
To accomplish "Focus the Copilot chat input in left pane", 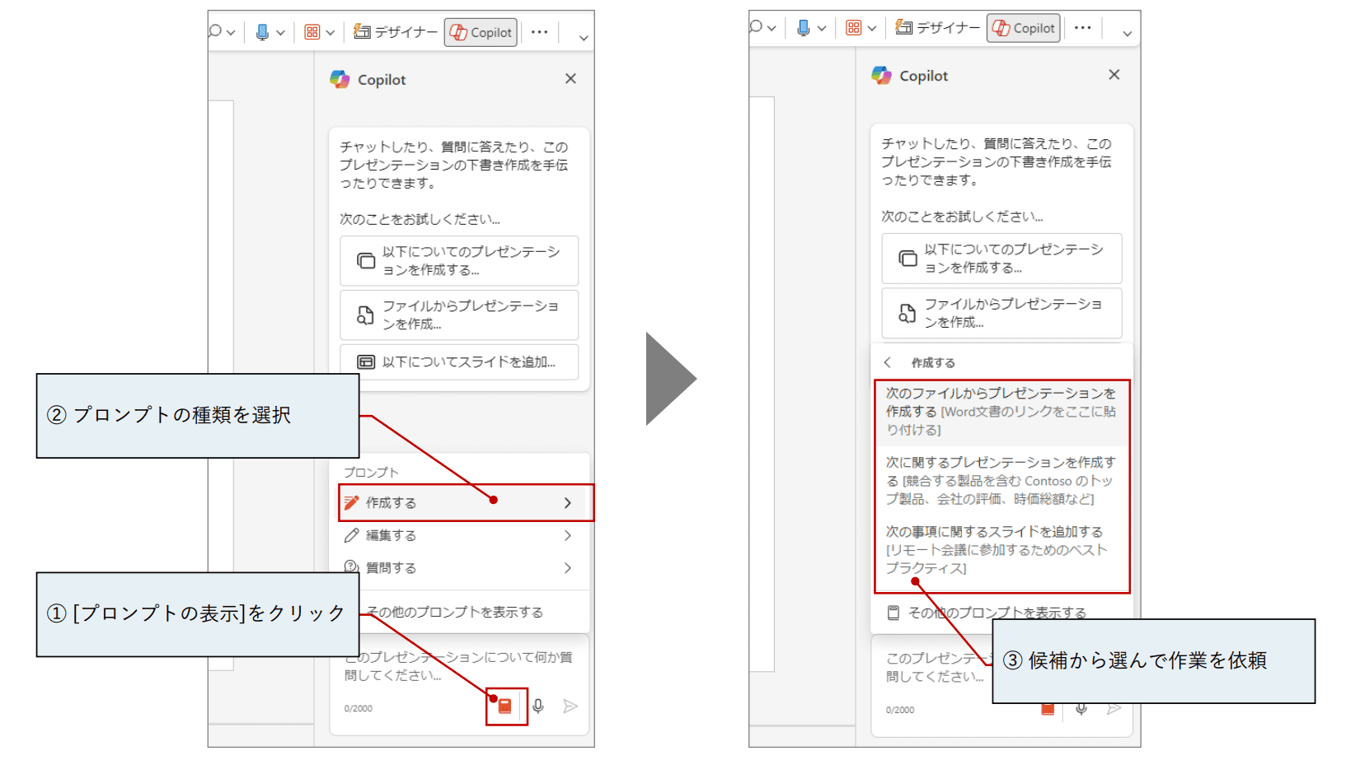I will pyautogui.click(x=459, y=666).
